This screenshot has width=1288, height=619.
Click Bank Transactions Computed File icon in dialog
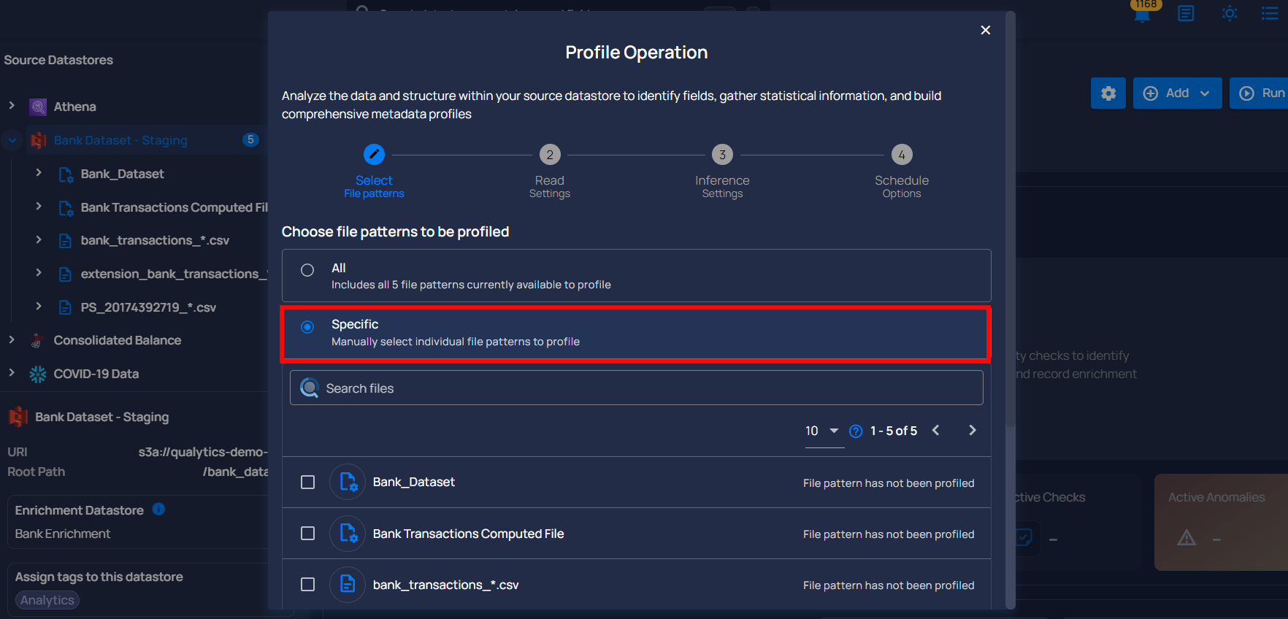(x=348, y=534)
